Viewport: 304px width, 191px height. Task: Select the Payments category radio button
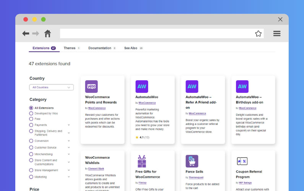click(31, 125)
